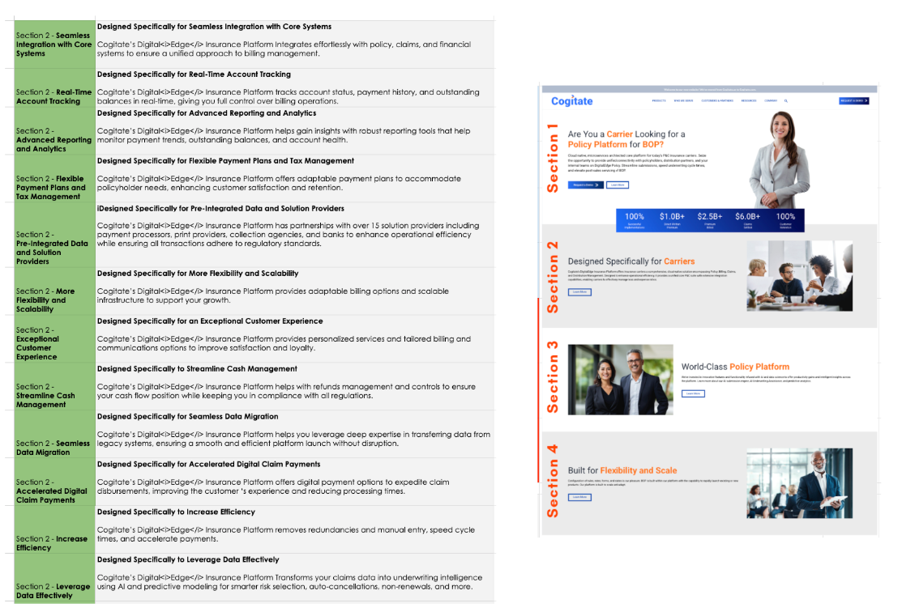
Task: Click Learn More under World-Class Policy Platform
Action: point(693,393)
